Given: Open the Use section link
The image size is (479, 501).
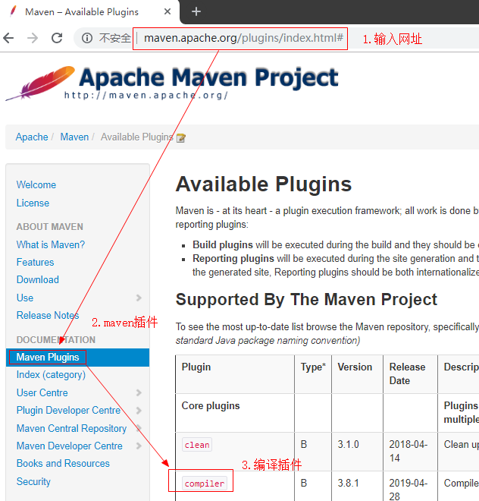Looking at the screenshot, I should tap(25, 298).
